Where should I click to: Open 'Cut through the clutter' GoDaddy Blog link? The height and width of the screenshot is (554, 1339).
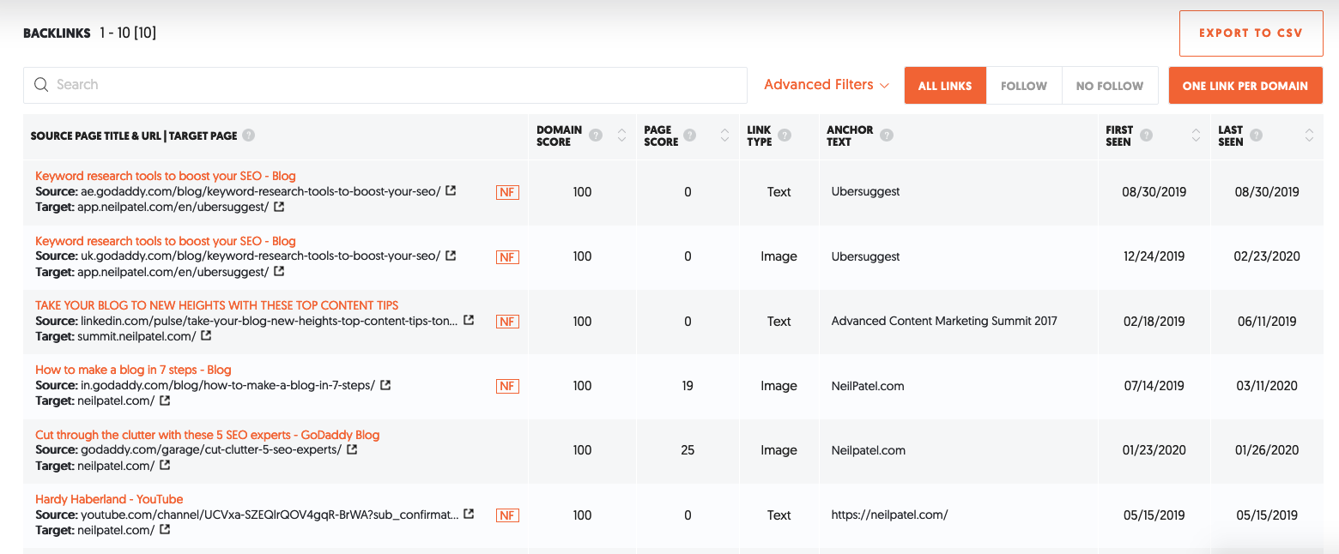click(207, 435)
